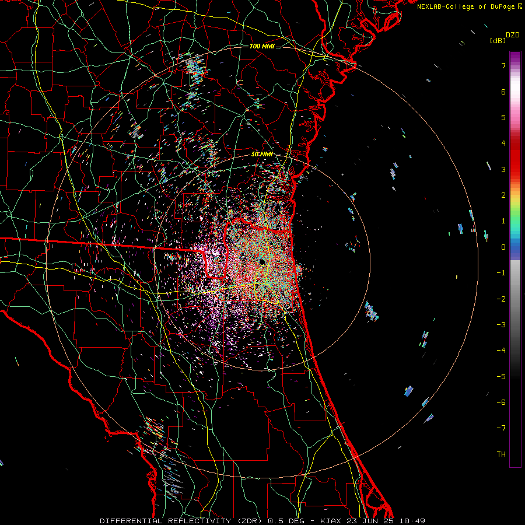Click the -3 value on color scale
This screenshot has width=525, height=525.
coord(501,324)
